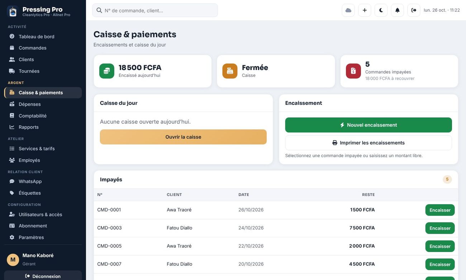Click Encaisser for CMD-0007
Viewport: 466px width, 280px height.
(440, 264)
